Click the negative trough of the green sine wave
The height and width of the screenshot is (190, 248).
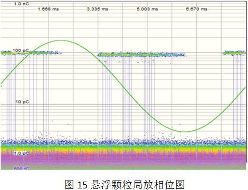(x=184, y=131)
